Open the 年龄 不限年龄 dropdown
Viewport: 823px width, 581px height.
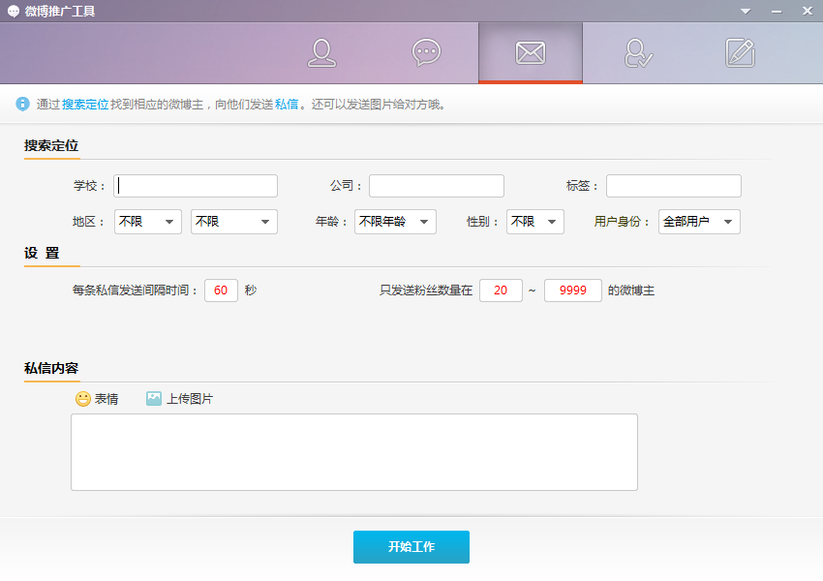tap(395, 222)
